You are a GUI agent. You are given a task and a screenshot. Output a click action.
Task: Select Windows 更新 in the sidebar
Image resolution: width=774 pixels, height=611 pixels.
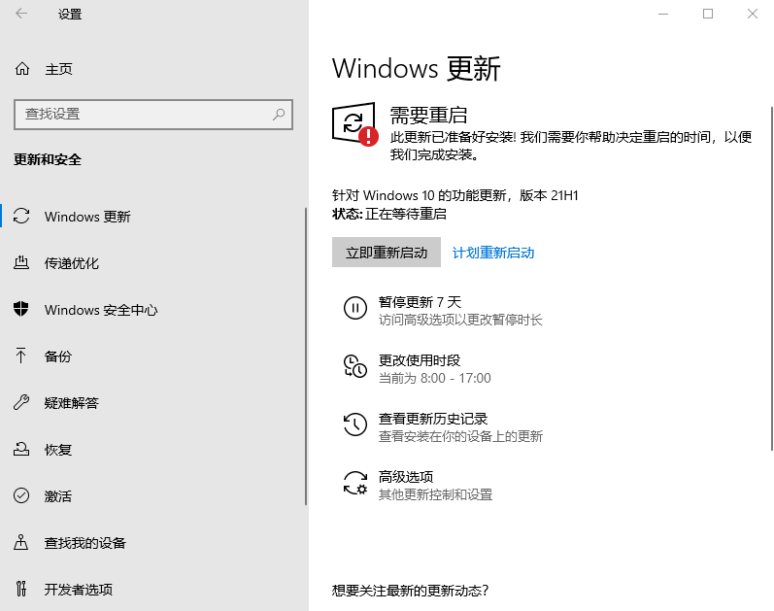click(x=87, y=217)
